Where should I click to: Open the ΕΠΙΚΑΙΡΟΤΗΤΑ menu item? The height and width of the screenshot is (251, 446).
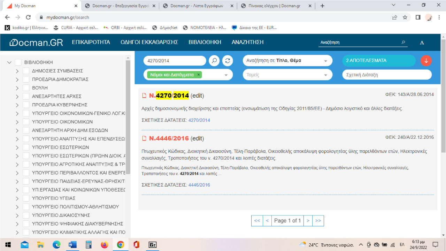tap(91, 42)
